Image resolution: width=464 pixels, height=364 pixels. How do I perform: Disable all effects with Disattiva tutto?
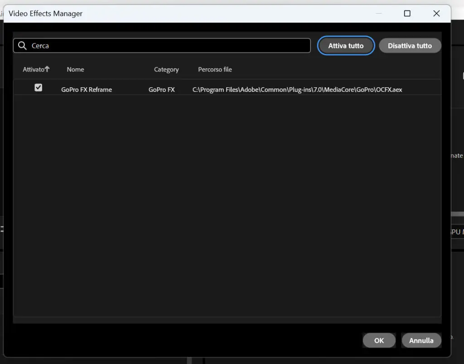(410, 46)
